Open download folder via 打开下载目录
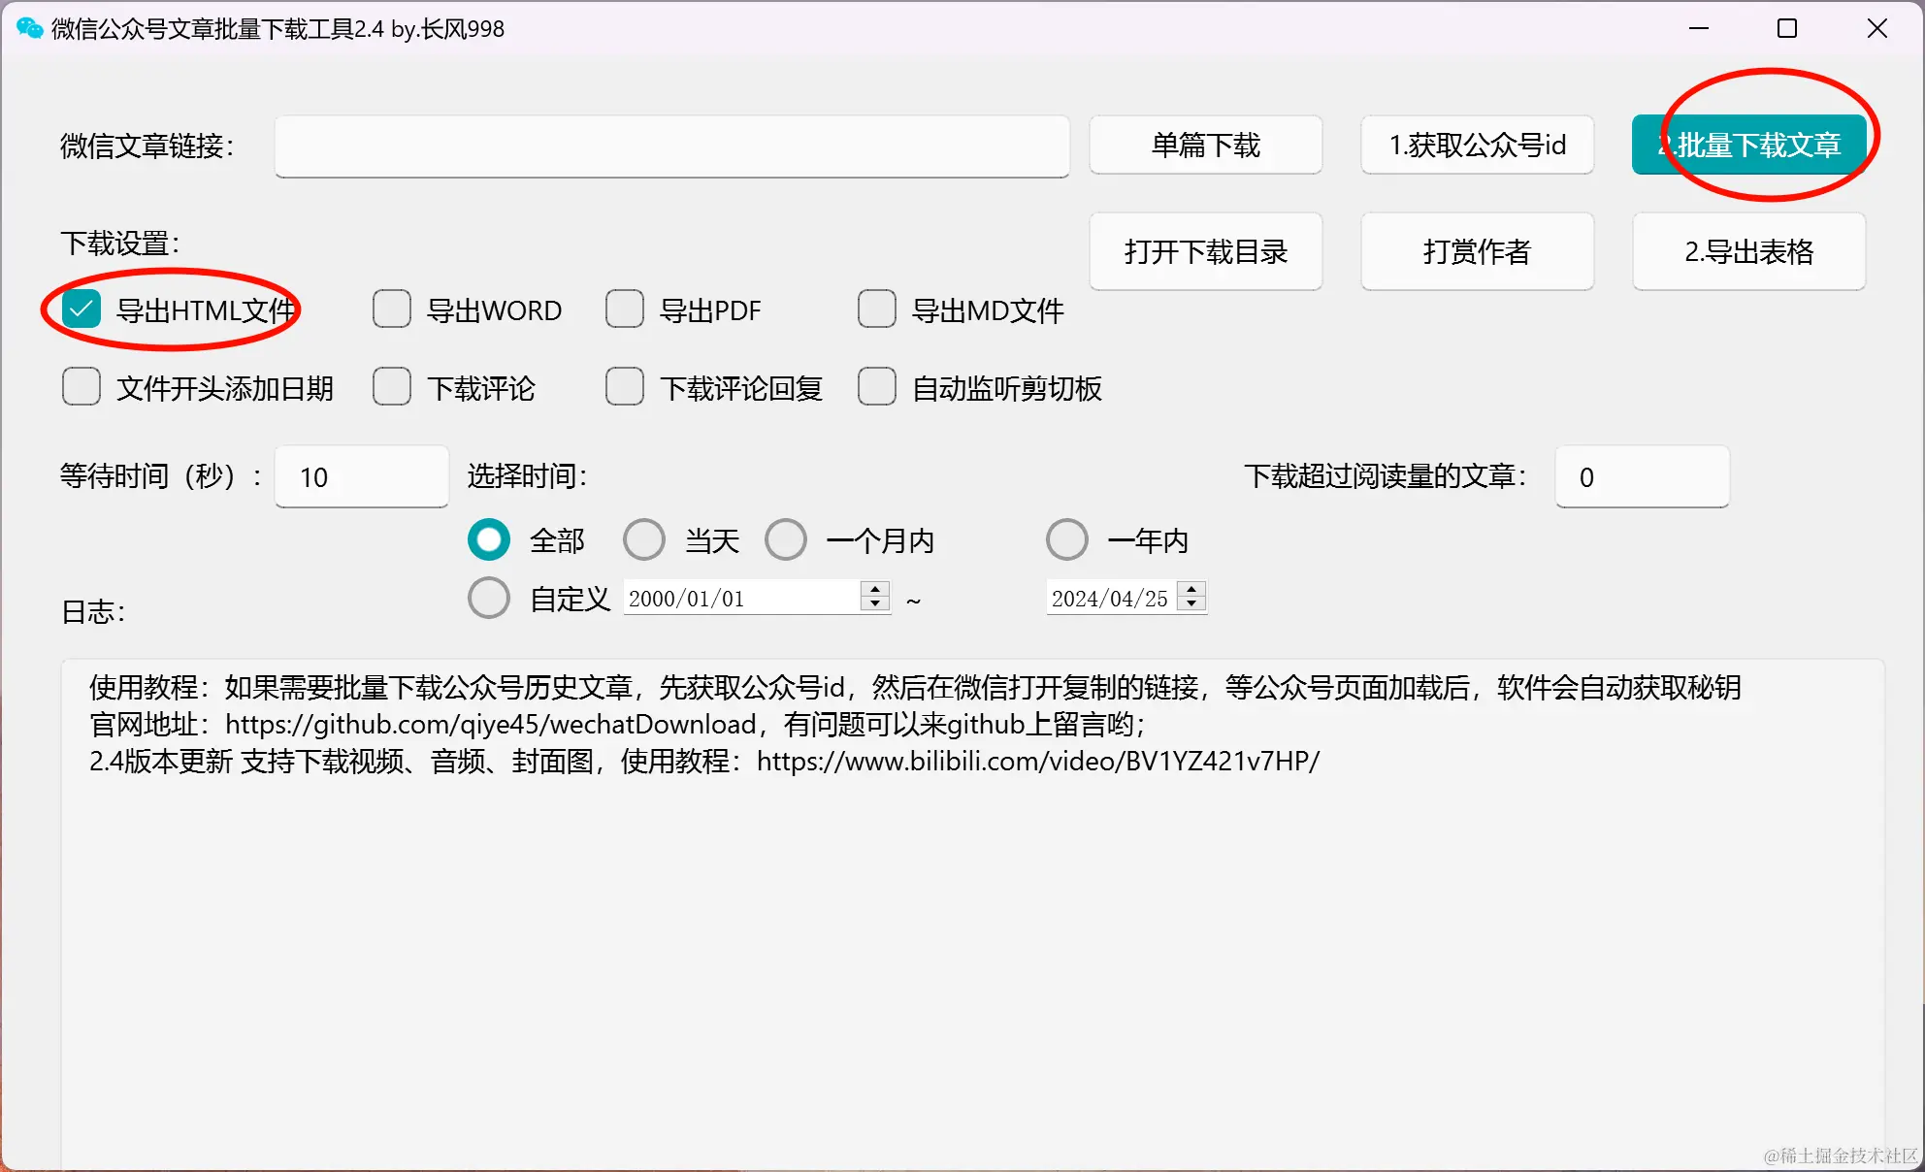1925x1172 pixels. coord(1205,252)
